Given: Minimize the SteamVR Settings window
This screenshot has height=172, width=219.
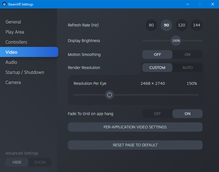Looking at the screenshot, I should [188, 4].
